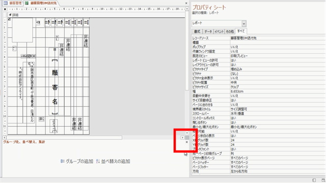Close the グループ化、並べ替え、集計 pane with X

click(x=186, y=142)
